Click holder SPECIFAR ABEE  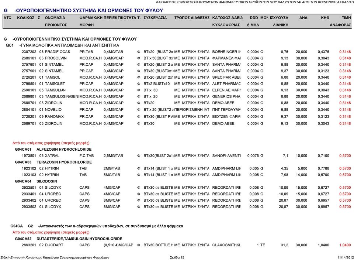point(226,77)
